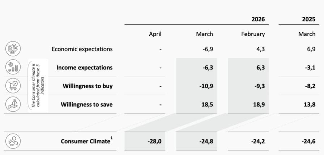
Task: Click the 2025 year header
Action: 308,20
